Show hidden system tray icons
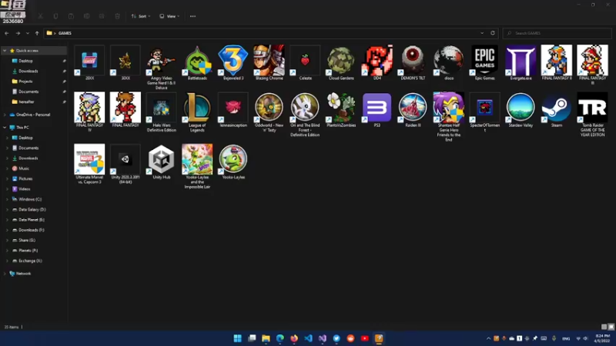616x346 pixels. [488, 338]
